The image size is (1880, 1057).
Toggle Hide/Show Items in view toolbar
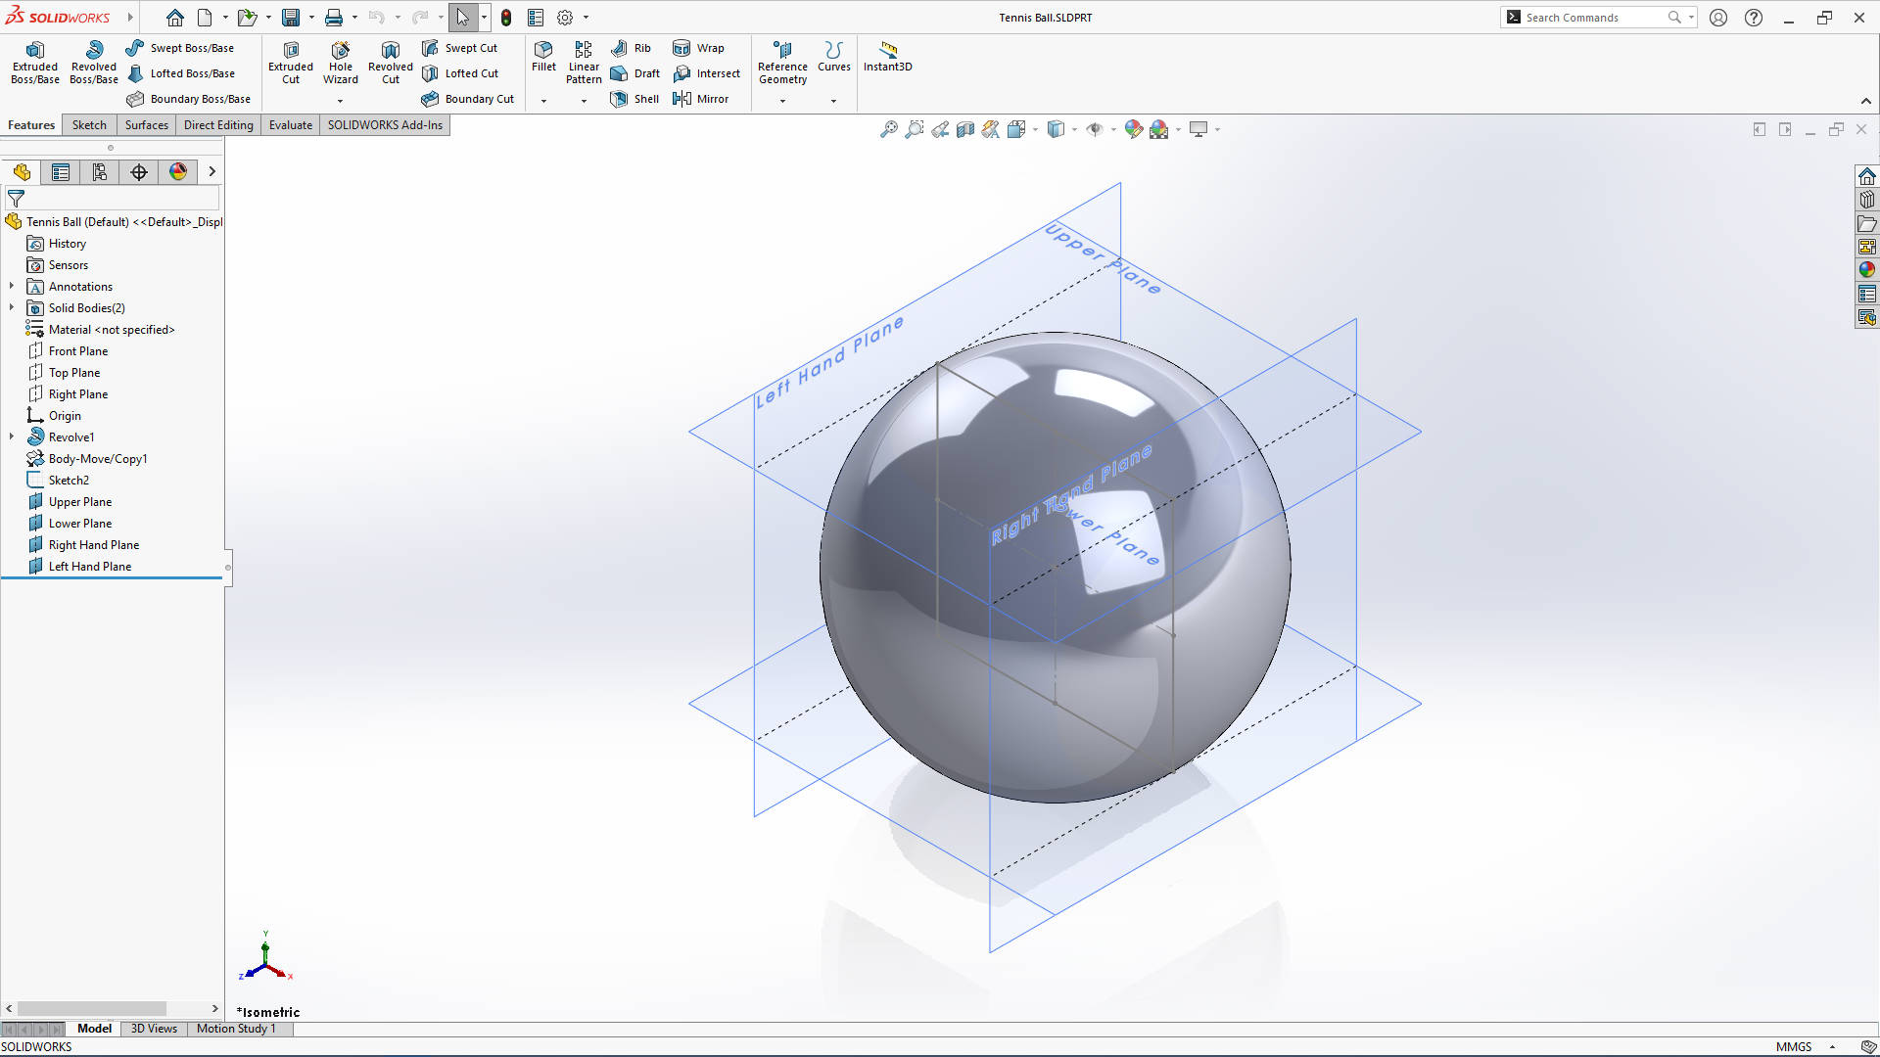pos(1096,128)
